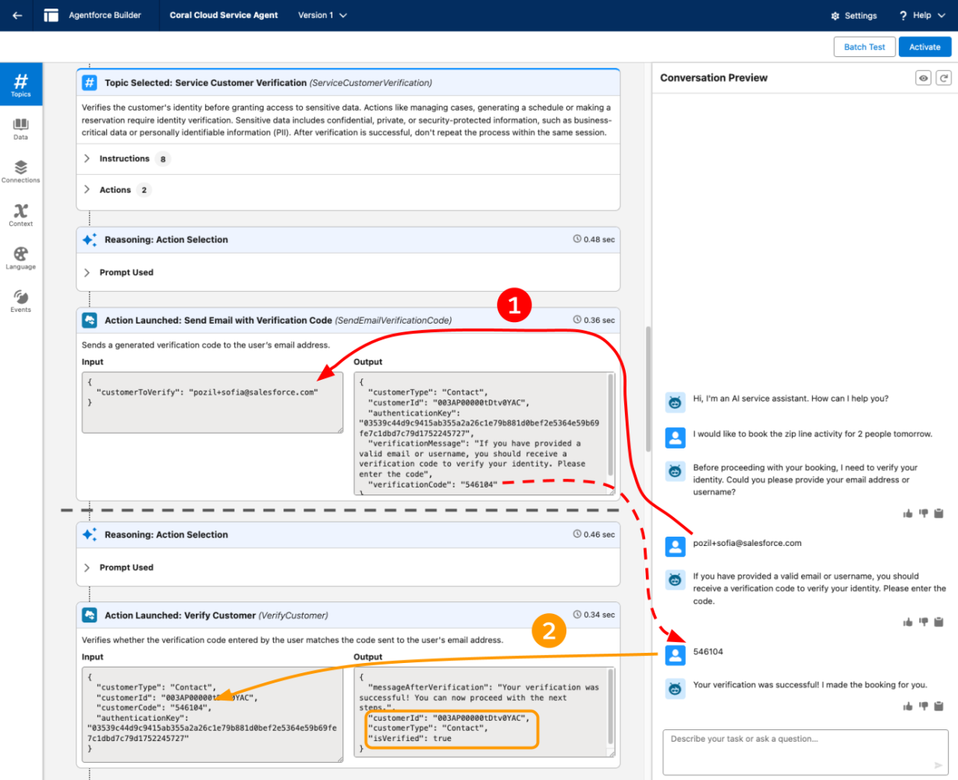Click the Verify Customer Output box

(484, 711)
